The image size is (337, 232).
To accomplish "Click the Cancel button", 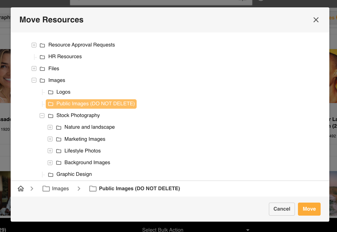I will point(282,209).
